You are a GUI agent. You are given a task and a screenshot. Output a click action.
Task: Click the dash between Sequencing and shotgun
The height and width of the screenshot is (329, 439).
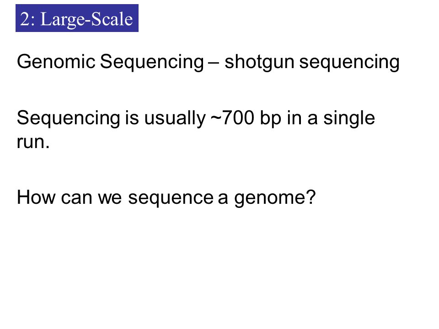click(214, 63)
